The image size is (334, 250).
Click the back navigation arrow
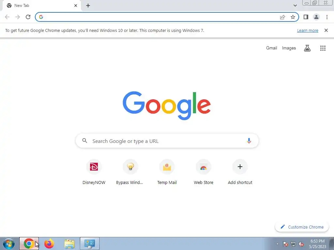click(7, 17)
